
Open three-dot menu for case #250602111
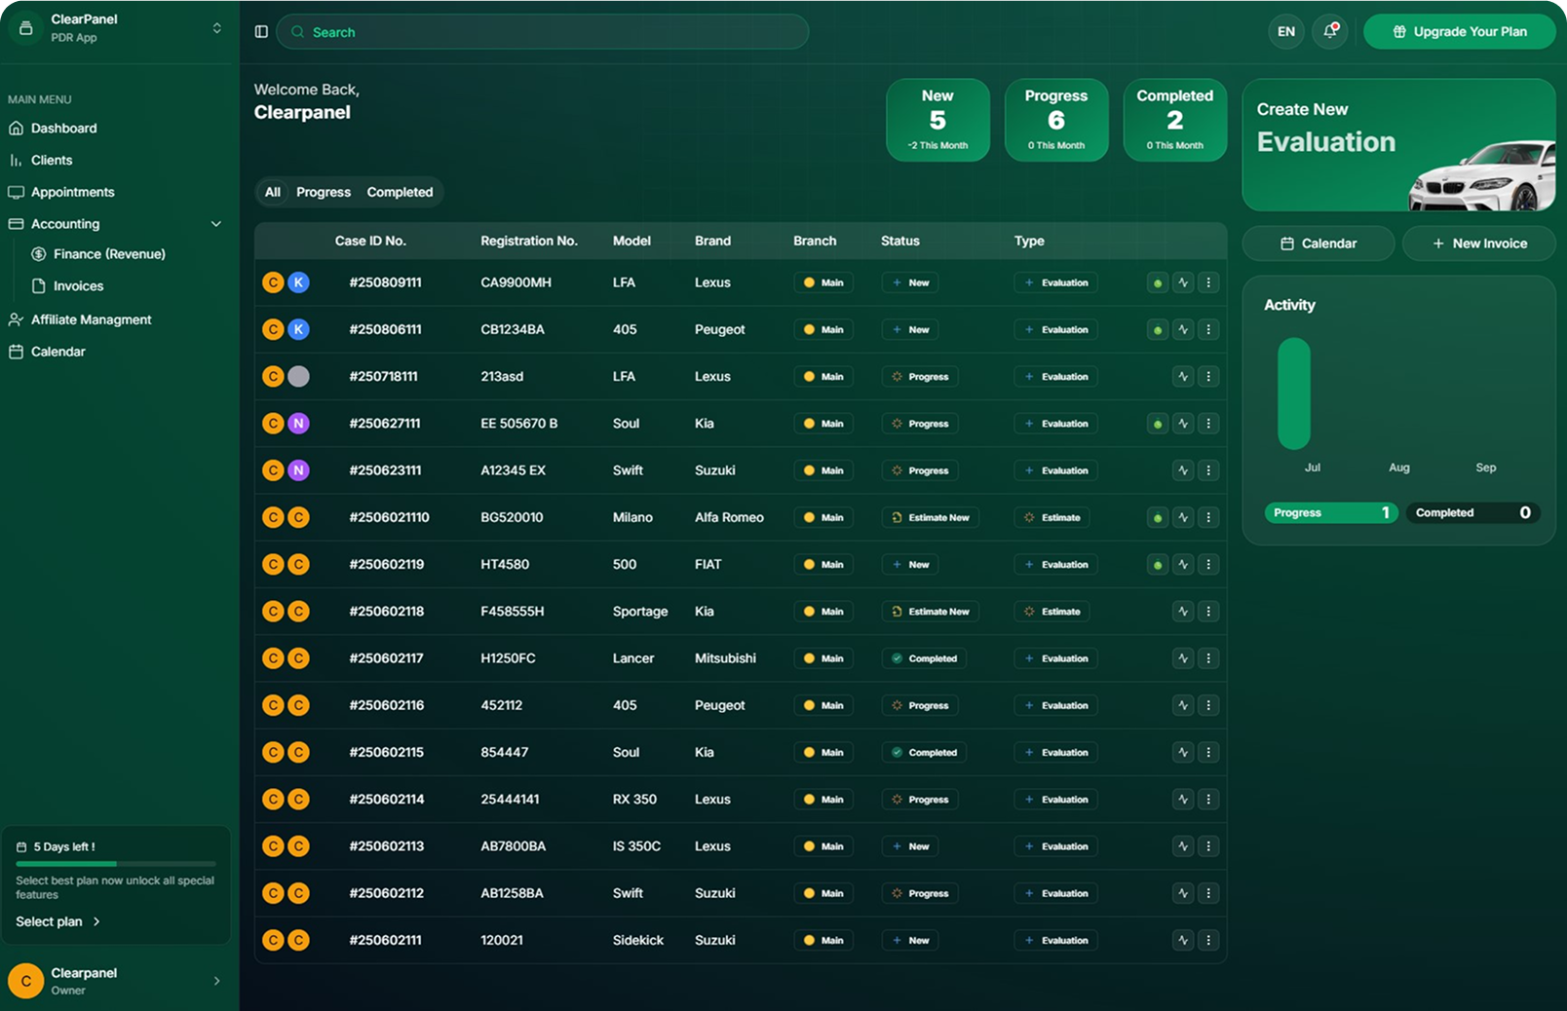[1208, 940]
